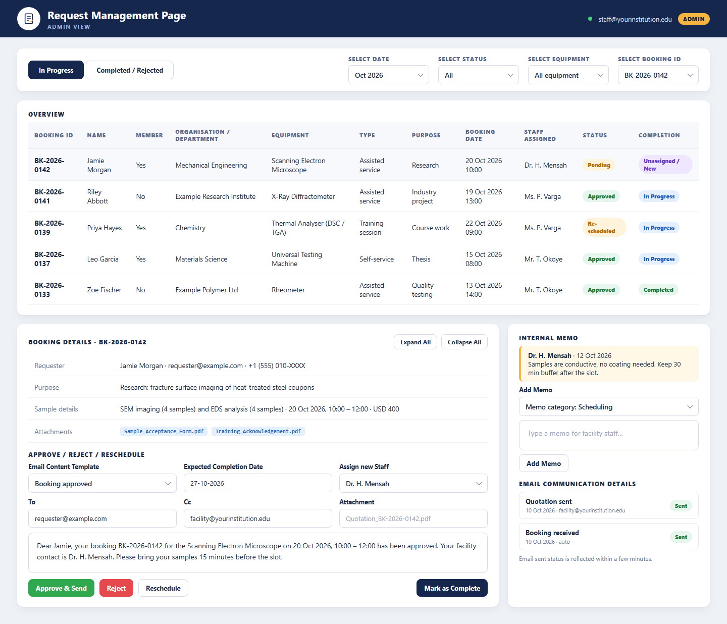Open the Select Status dropdown

[479, 75]
